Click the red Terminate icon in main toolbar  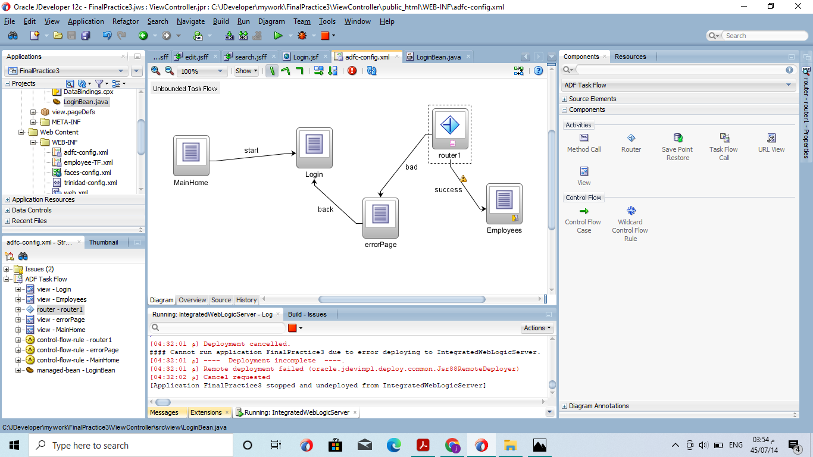tap(325, 36)
